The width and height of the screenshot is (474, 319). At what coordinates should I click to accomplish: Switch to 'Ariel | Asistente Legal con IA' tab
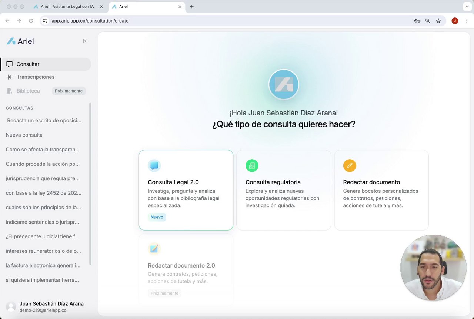pyautogui.click(x=67, y=7)
